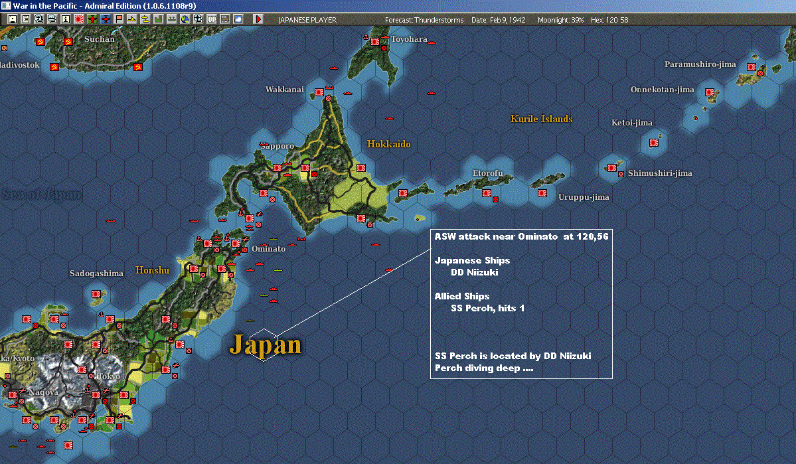The width and height of the screenshot is (796, 464).
Task: Click the 'Allied Ships' header in report
Action: click(462, 297)
